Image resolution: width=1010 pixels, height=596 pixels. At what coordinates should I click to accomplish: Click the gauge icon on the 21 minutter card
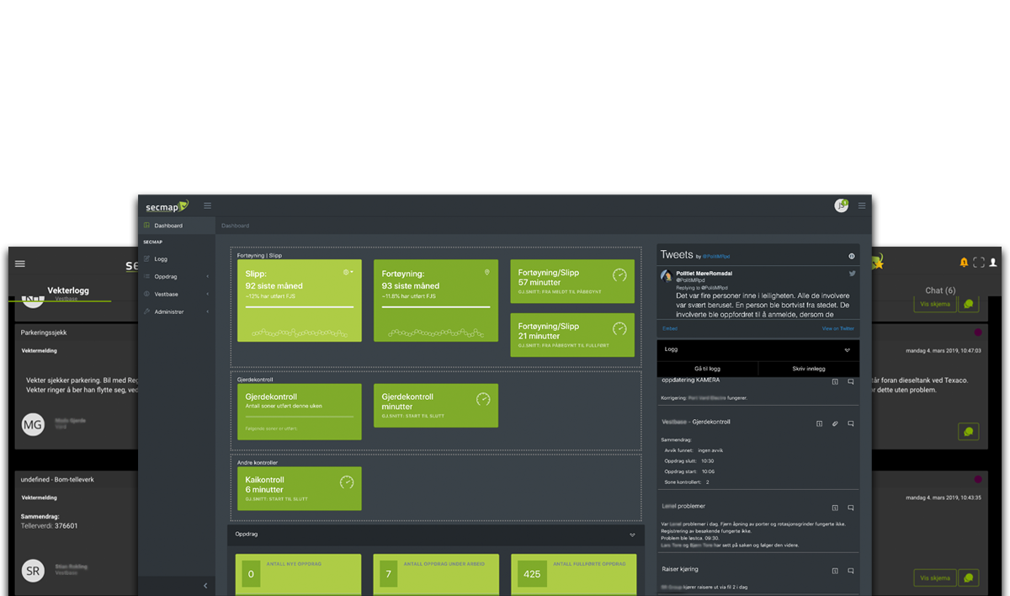619,328
